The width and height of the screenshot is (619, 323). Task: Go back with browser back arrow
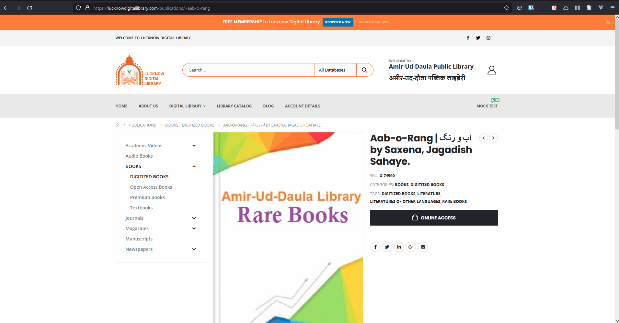(6, 8)
